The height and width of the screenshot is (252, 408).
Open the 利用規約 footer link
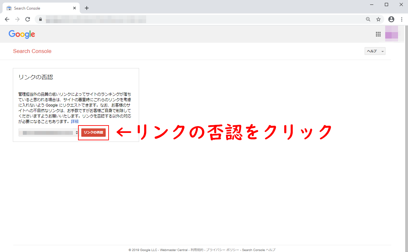(197, 250)
